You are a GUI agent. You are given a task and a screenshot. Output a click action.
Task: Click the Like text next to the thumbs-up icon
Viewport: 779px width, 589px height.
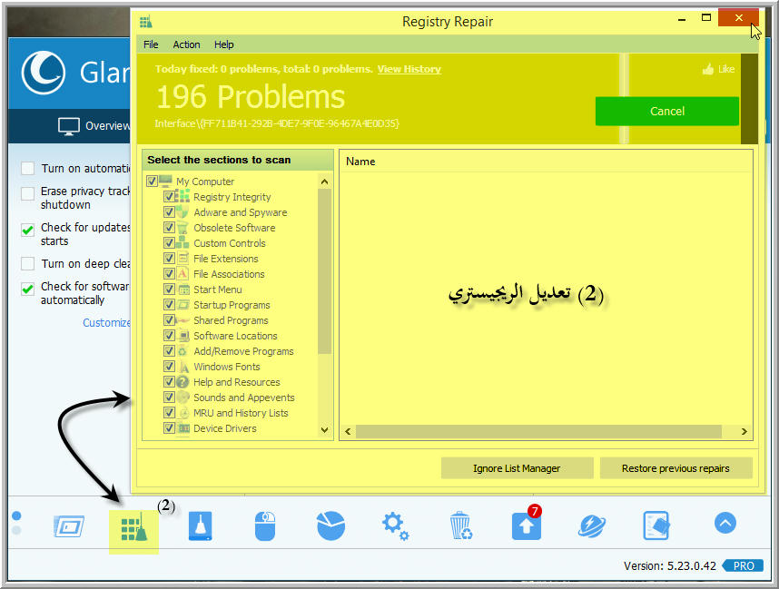[x=725, y=69]
